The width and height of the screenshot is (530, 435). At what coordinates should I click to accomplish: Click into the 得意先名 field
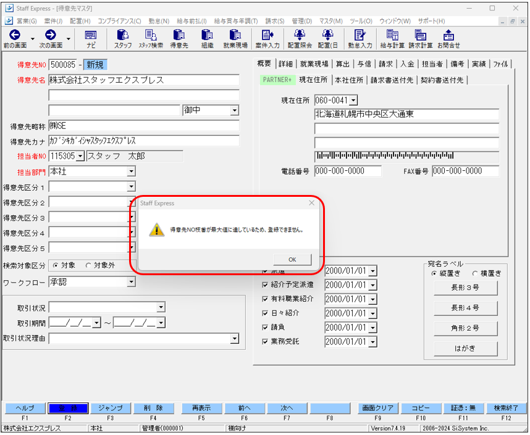click(144, 80)
